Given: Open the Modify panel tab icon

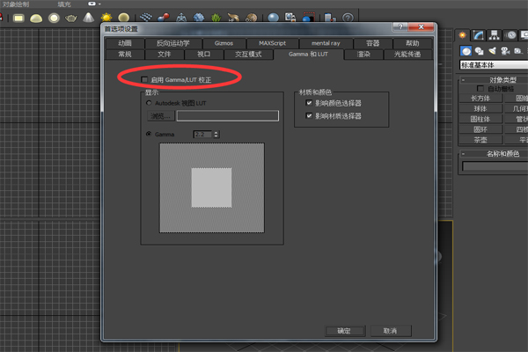Looking at the screenshot, I should 479,34.
